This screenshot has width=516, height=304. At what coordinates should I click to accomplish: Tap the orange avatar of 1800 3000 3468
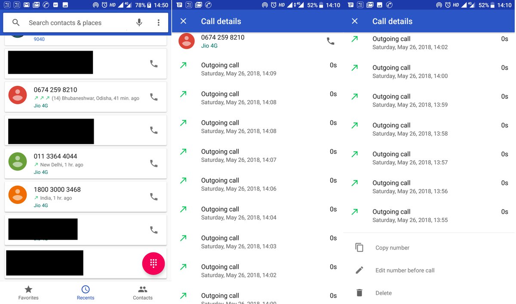click(18, 195)
